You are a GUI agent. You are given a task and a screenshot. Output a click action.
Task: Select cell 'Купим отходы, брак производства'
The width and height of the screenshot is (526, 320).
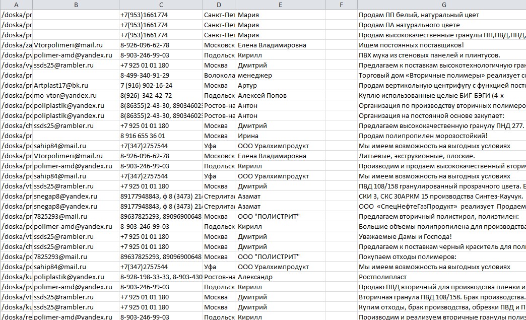442,307
